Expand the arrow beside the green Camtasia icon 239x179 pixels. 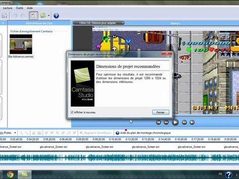[49, 15]
